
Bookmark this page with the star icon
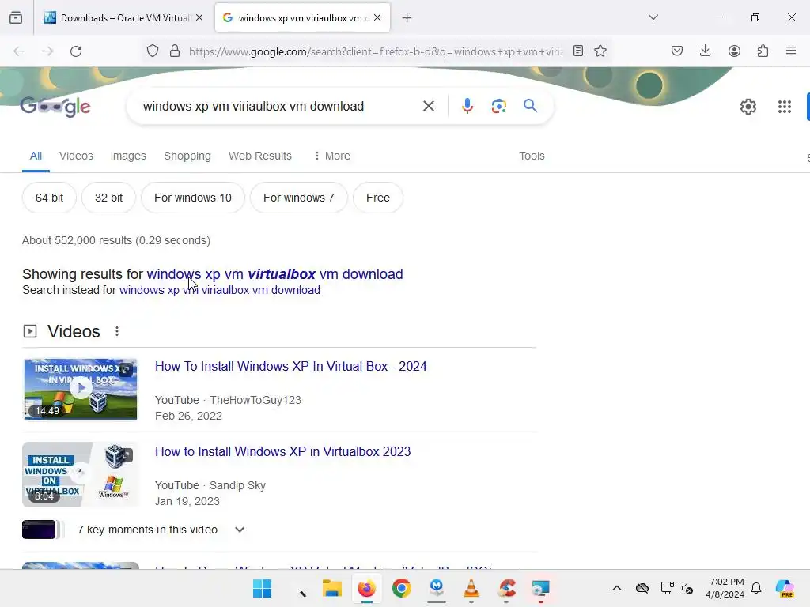coord(600,51)
